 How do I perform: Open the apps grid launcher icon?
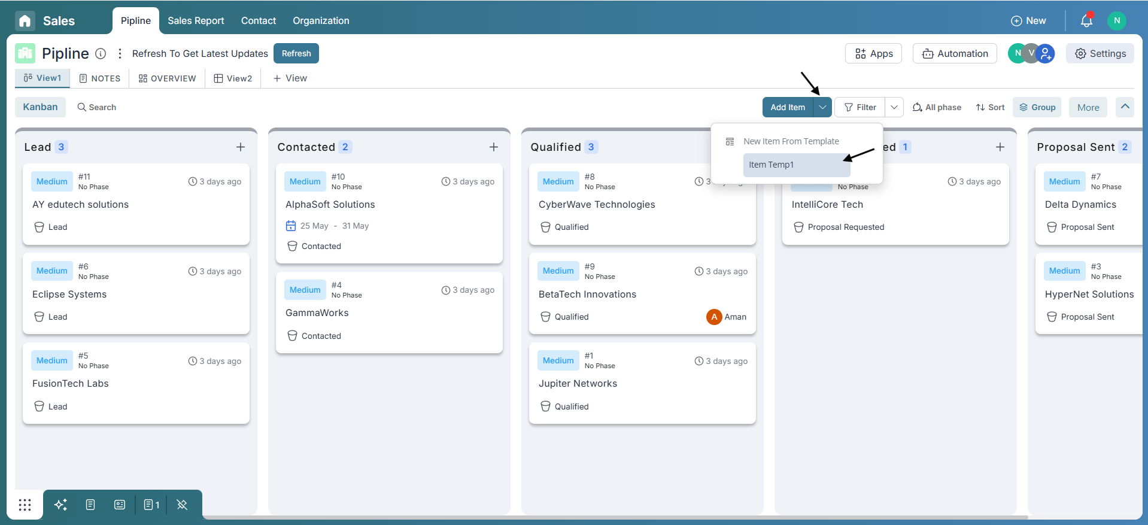click(x=25, y=505)
